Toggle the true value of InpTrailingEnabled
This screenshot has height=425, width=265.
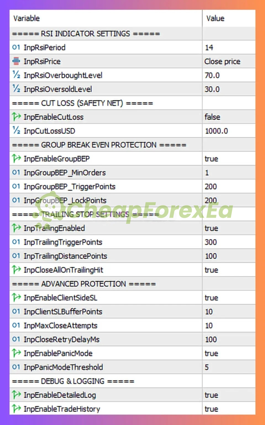pos(211,228)
